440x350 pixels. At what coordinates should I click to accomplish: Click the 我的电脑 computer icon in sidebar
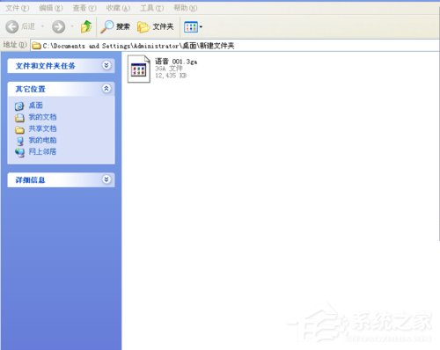[x=19, y=141]
